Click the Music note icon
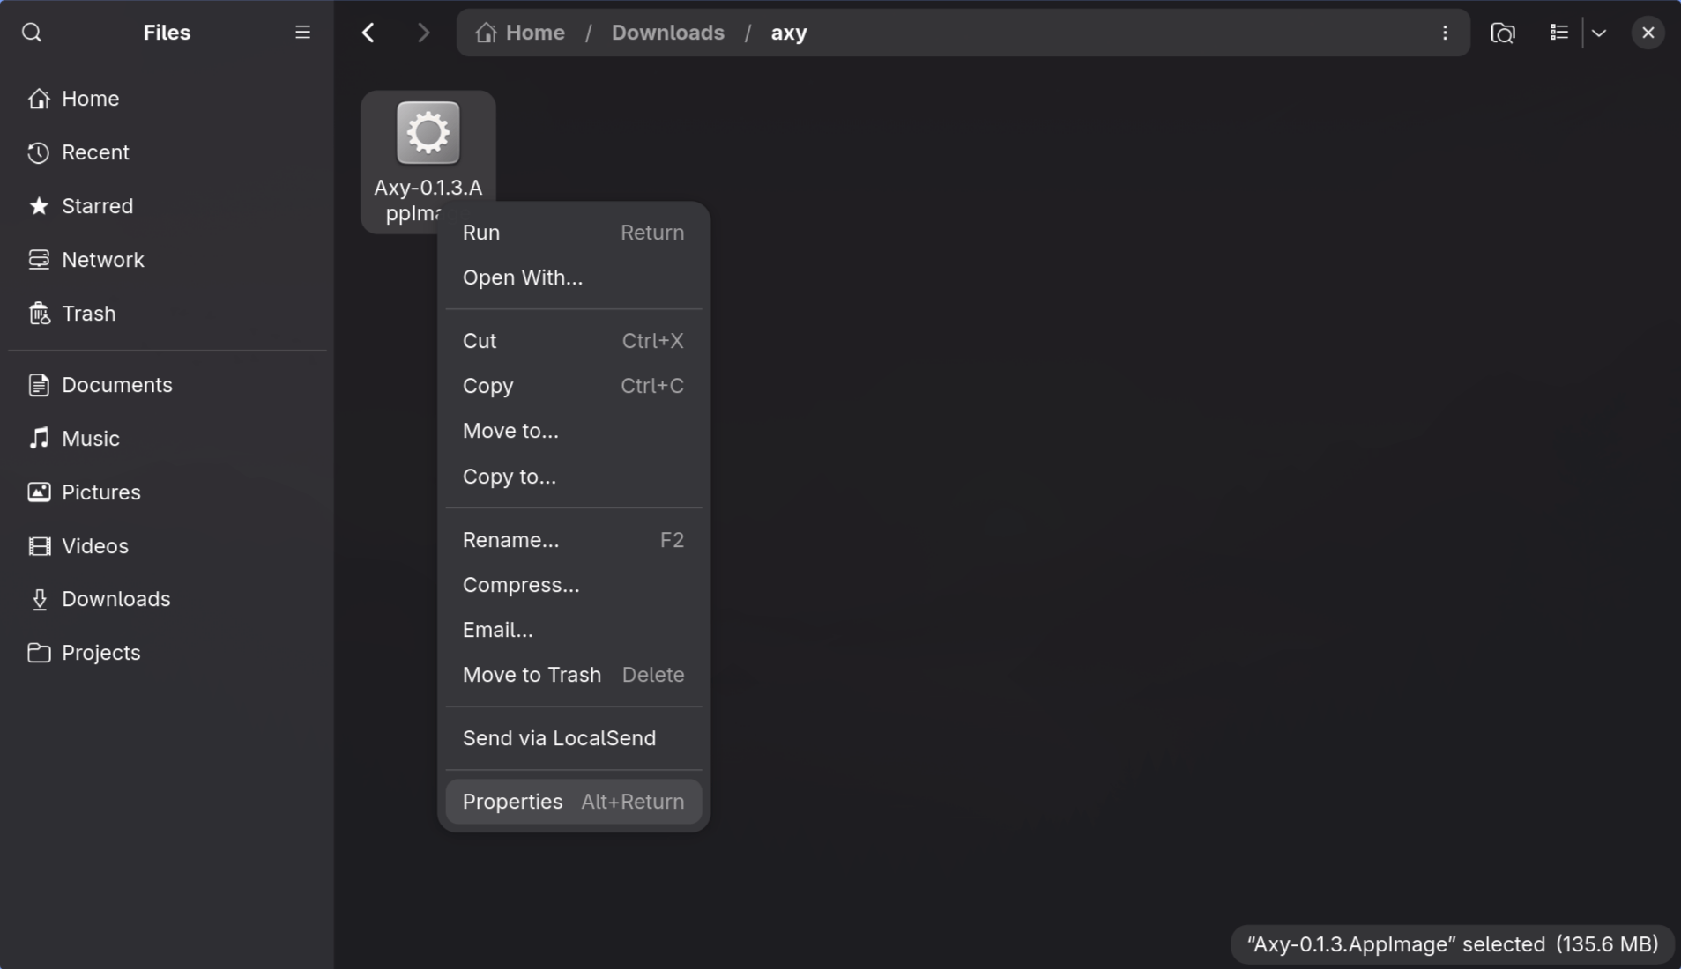The width and height of the screenshot is (1681, 969). coord(39,439)
